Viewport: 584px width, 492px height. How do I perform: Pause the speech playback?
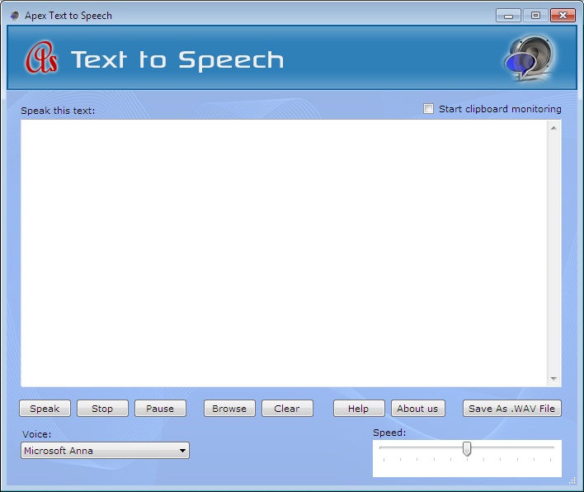tap(160, 409)
